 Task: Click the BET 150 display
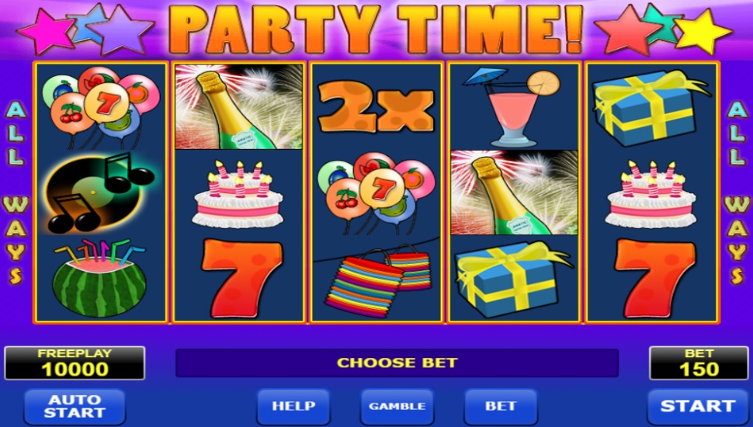(699, 363)
